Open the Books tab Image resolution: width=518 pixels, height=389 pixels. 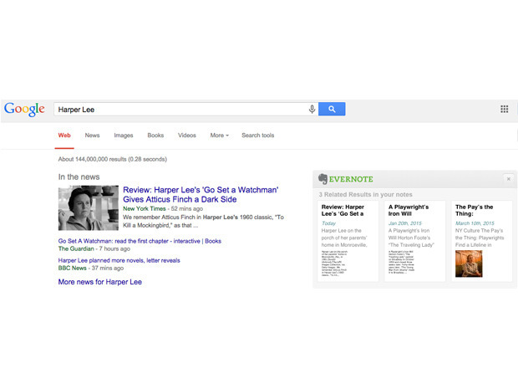click(155, 136)
